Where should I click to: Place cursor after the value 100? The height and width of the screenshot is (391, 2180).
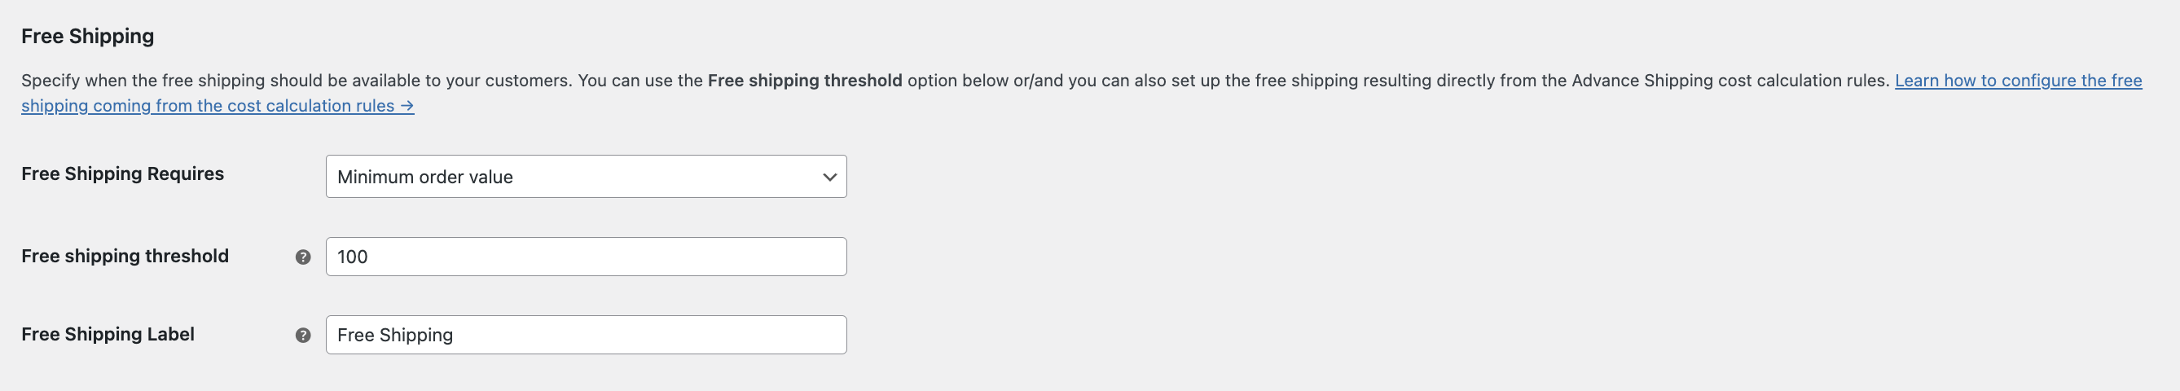tap(369, 257)
